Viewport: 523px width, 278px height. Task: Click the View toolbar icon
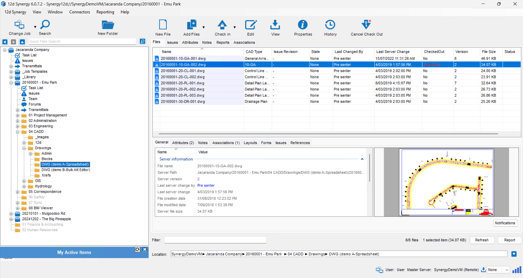tap(275, 28)
